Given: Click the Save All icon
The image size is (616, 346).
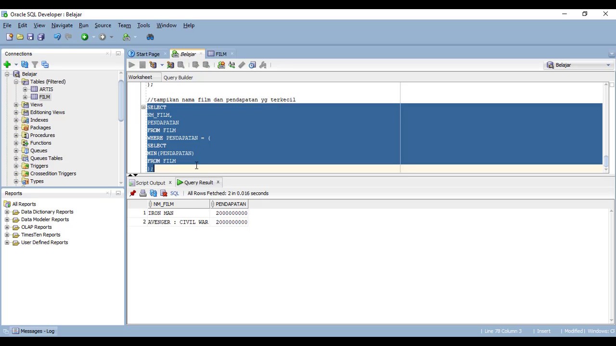Looking at the screenshot, I should 41,37.
